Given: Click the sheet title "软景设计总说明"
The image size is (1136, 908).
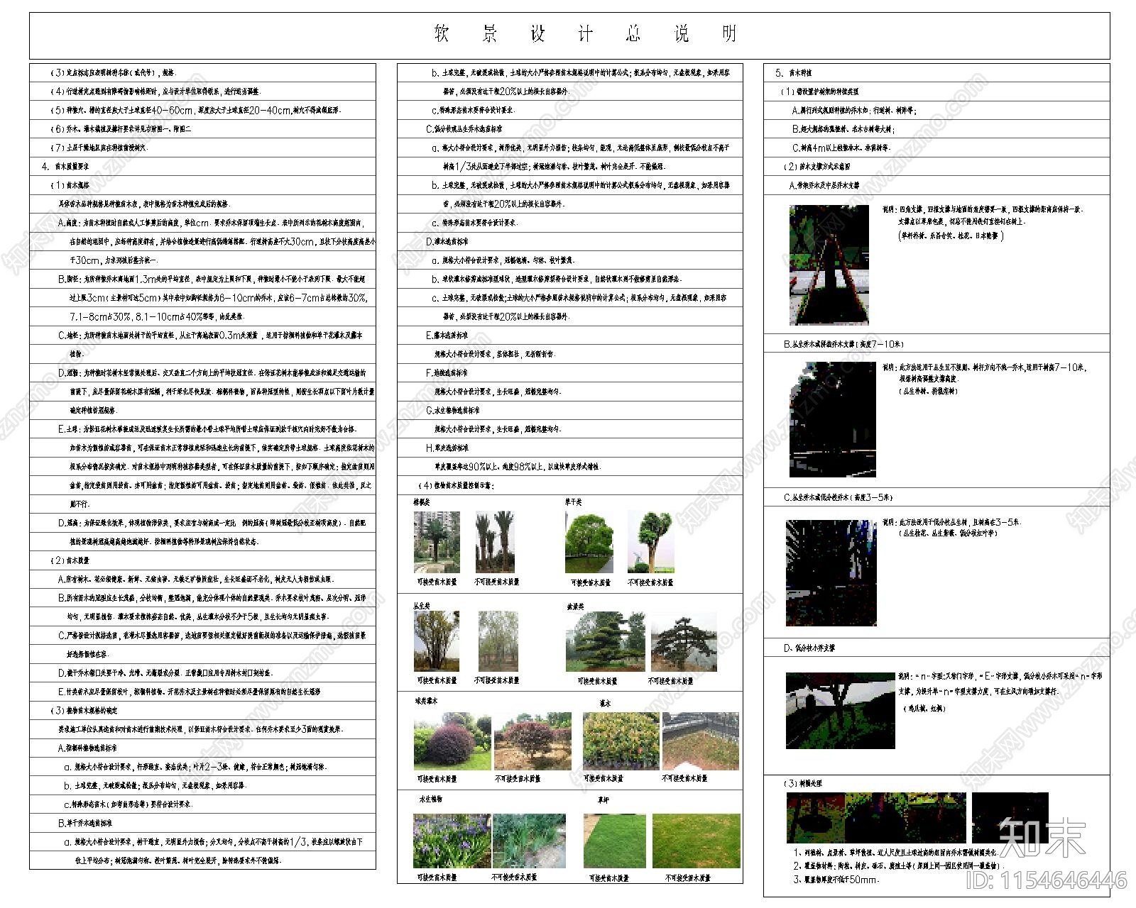Looking at the screenshot, I should pos(586,34).
